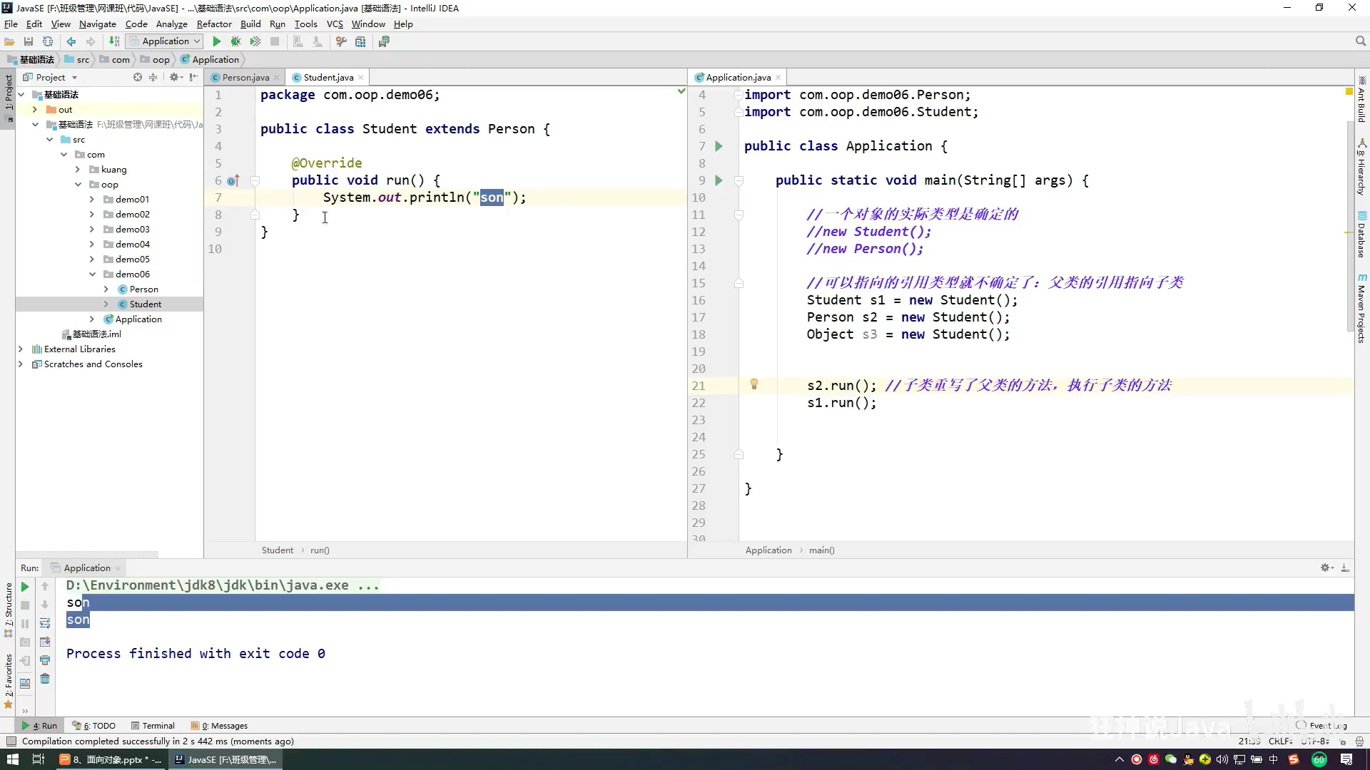Open Project Structure from the toolbar

click(x=360, y=41)
